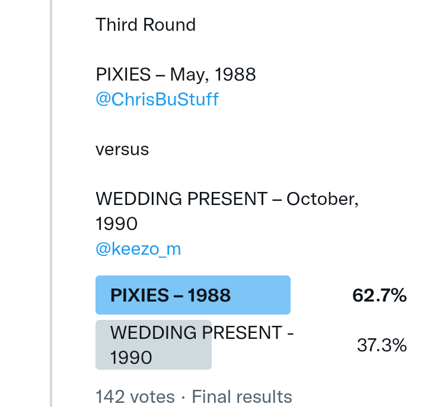Select the blue PIXIES – 1988 poll bar
Viewport: 427px width, 407px height.
(x=193, y=295)
